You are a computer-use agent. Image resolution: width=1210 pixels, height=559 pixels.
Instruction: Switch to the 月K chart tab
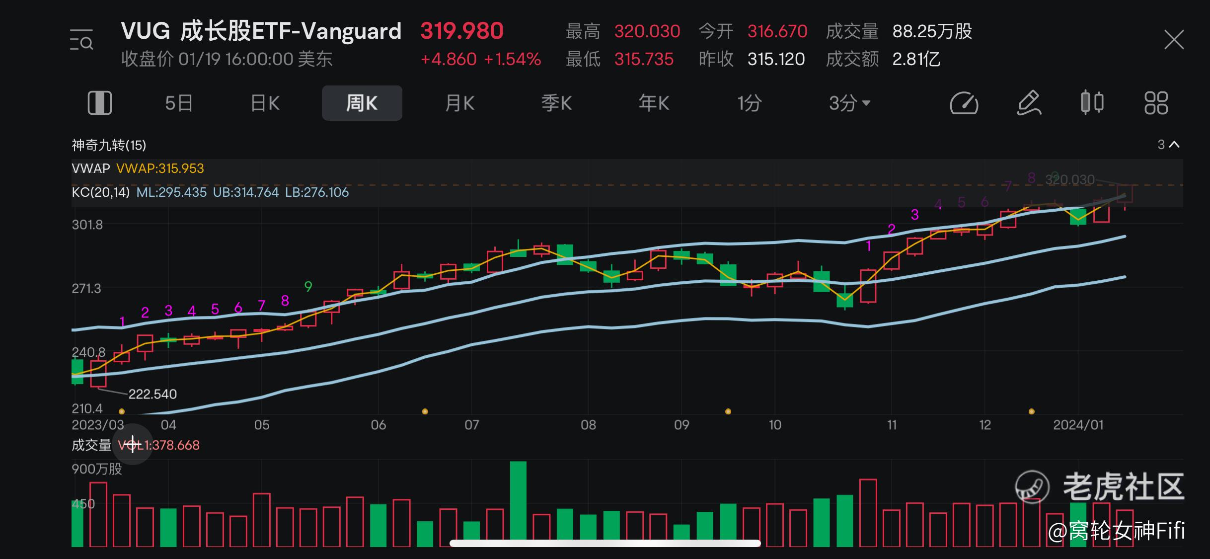pyautogui.click(x=459, y=103)
